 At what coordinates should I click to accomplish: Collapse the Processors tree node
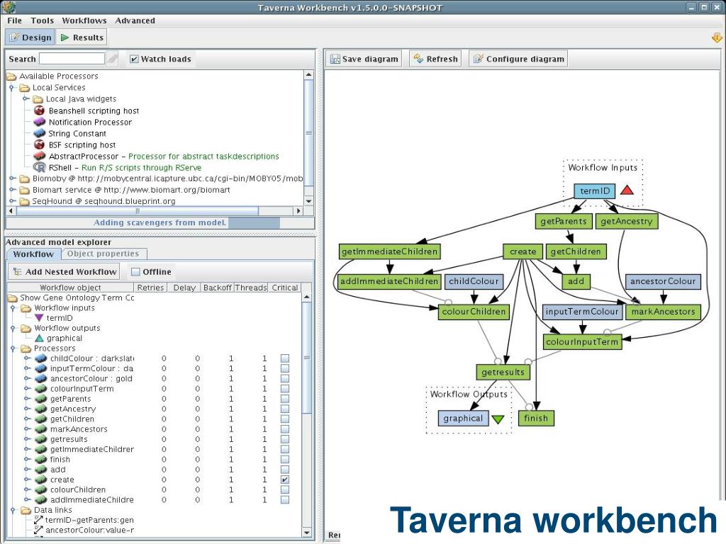13,348
